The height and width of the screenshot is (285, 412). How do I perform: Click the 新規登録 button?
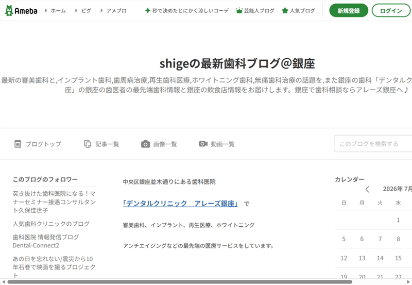point(349,10)
